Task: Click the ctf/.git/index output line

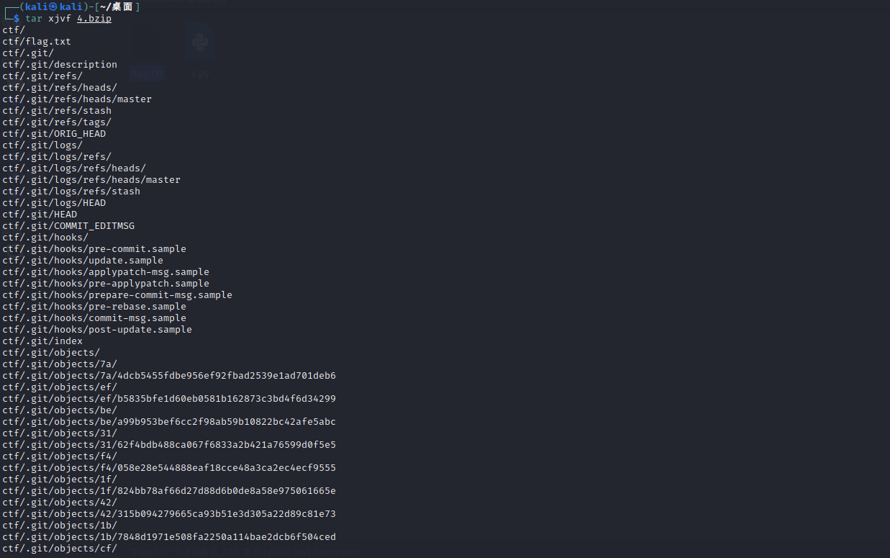Action: 42,341
